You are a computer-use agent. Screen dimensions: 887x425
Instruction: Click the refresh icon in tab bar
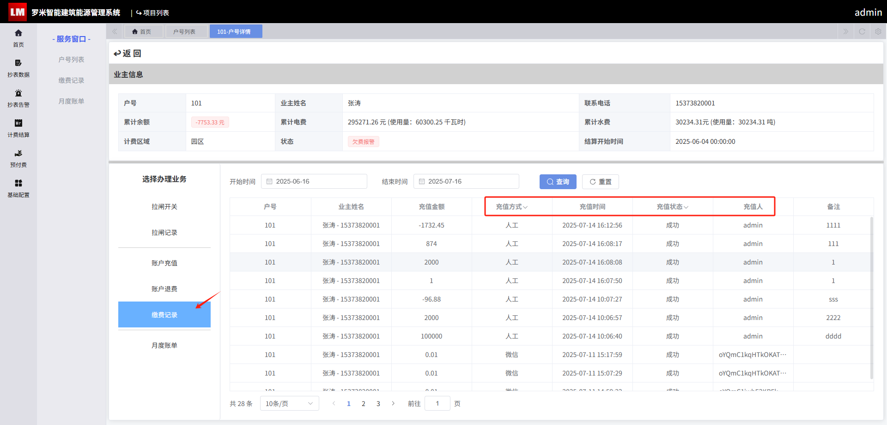click(x=862, y=31)
